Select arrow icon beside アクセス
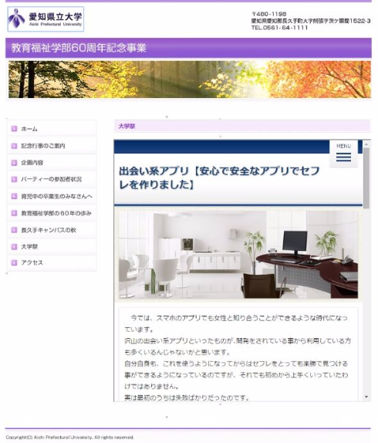 [14, 262]
